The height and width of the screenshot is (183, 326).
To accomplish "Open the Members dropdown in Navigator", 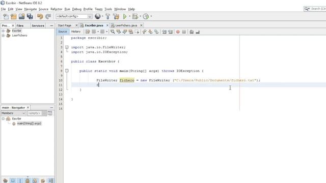I will click(x=13, y=113).
